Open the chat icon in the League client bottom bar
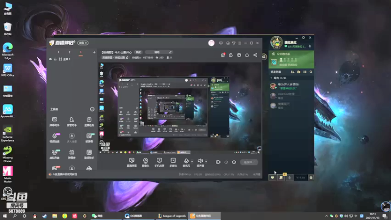The width and height of the screenshot is (391, 220). (272, 177)
